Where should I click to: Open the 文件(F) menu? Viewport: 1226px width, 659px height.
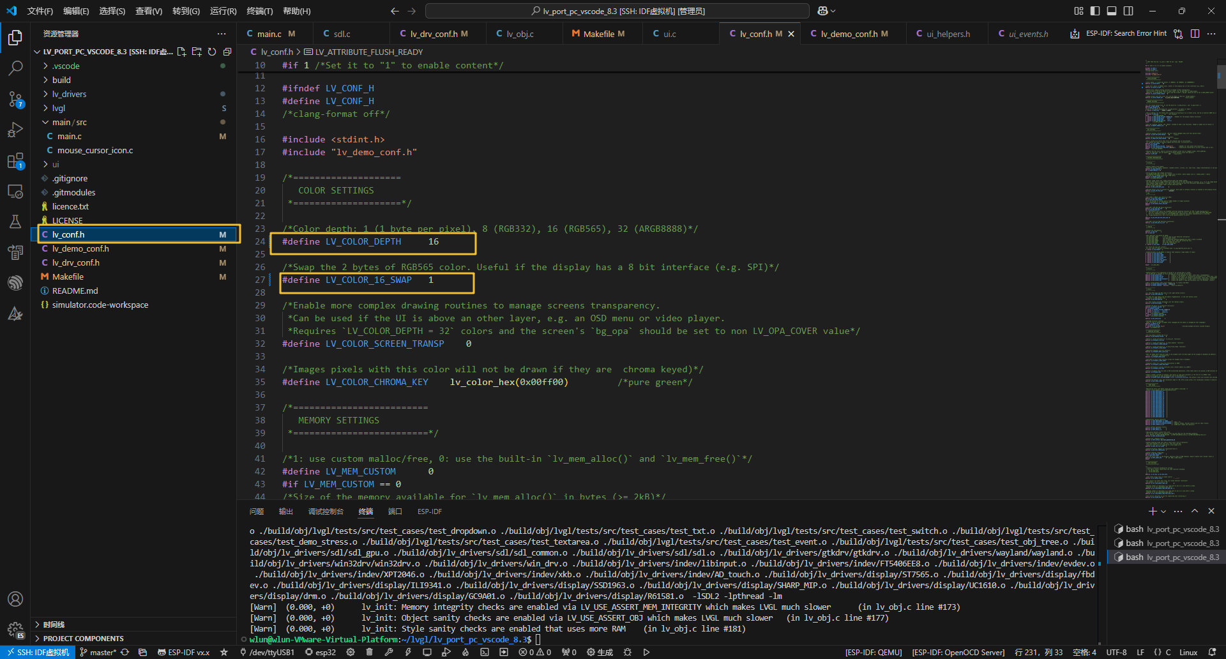[40, 11]
